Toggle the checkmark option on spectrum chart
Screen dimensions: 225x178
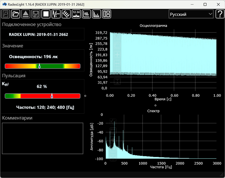click(x=113, y=121)
